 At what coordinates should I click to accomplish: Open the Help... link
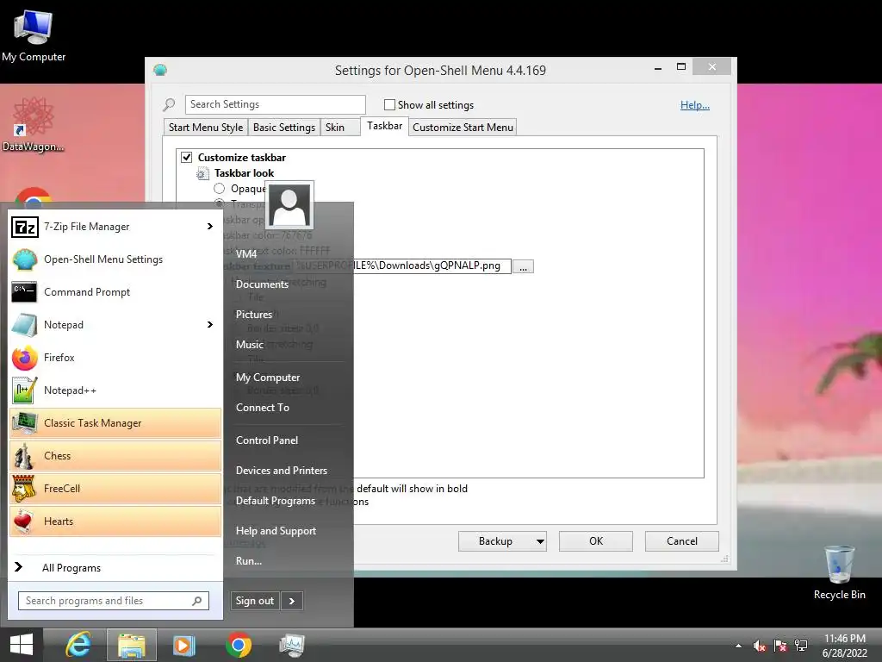695,104
